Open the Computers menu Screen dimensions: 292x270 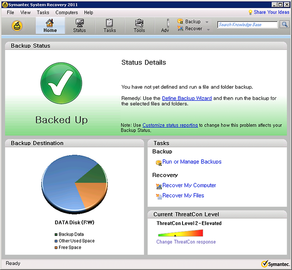[67, 13]
